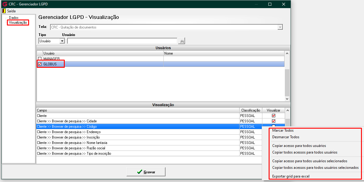Image resolution: width=364 pixels, height=182 pixels.
Task: Click PESSOAL in the Endereço row
Action: 247,132
